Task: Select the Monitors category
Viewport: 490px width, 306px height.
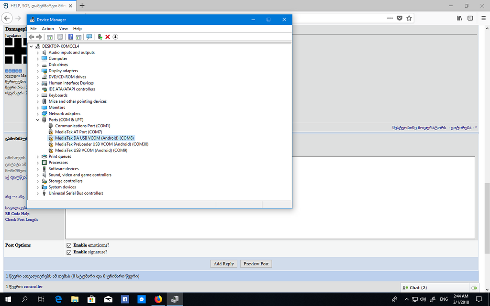Action: click(x=56, y=108)
